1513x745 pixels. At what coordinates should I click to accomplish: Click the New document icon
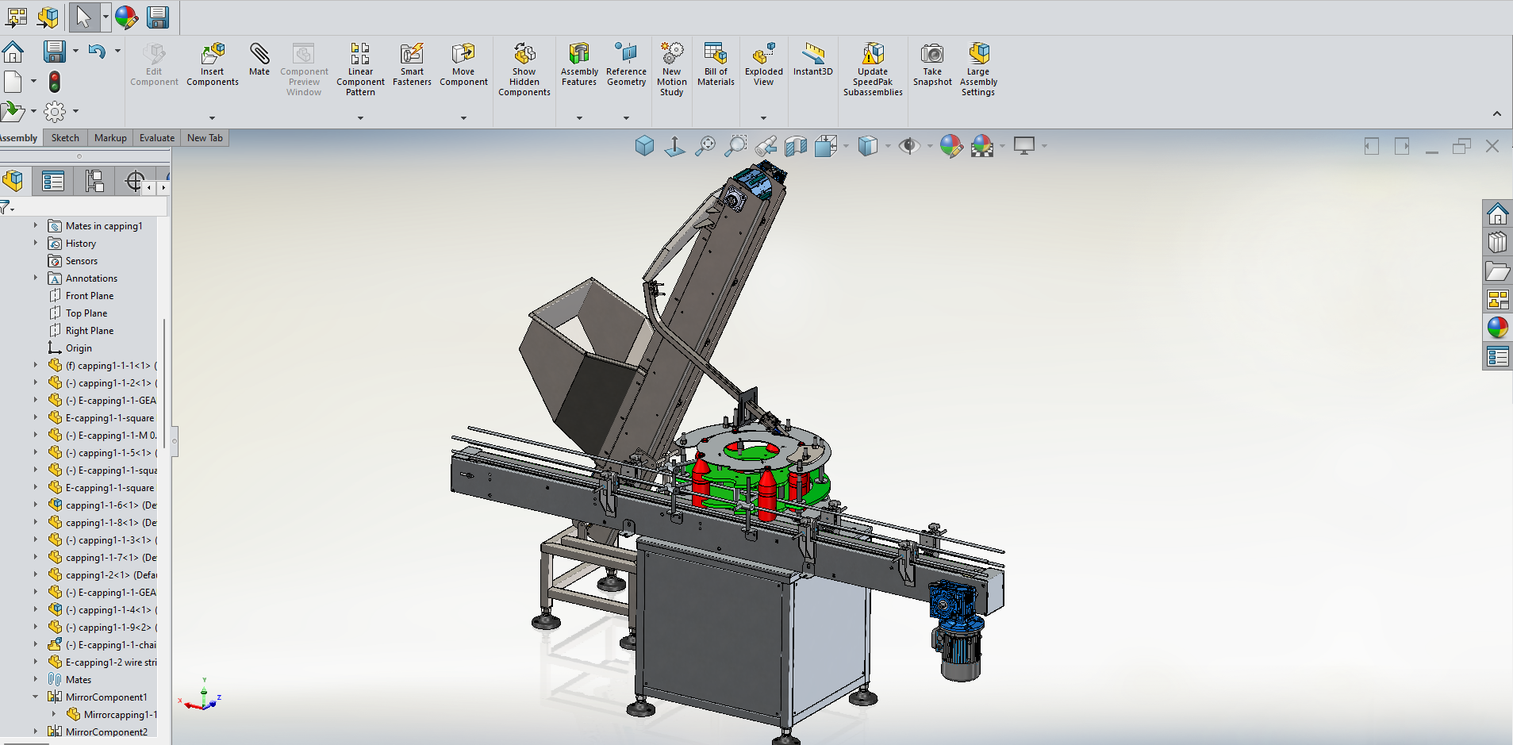[13, 82]
